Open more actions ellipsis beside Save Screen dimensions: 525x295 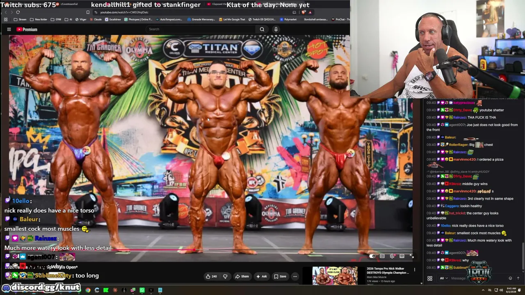[x=295, y=277]
